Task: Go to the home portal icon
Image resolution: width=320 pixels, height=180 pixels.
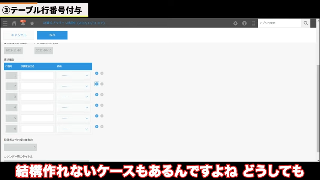Action: click(x=14, y=23)
